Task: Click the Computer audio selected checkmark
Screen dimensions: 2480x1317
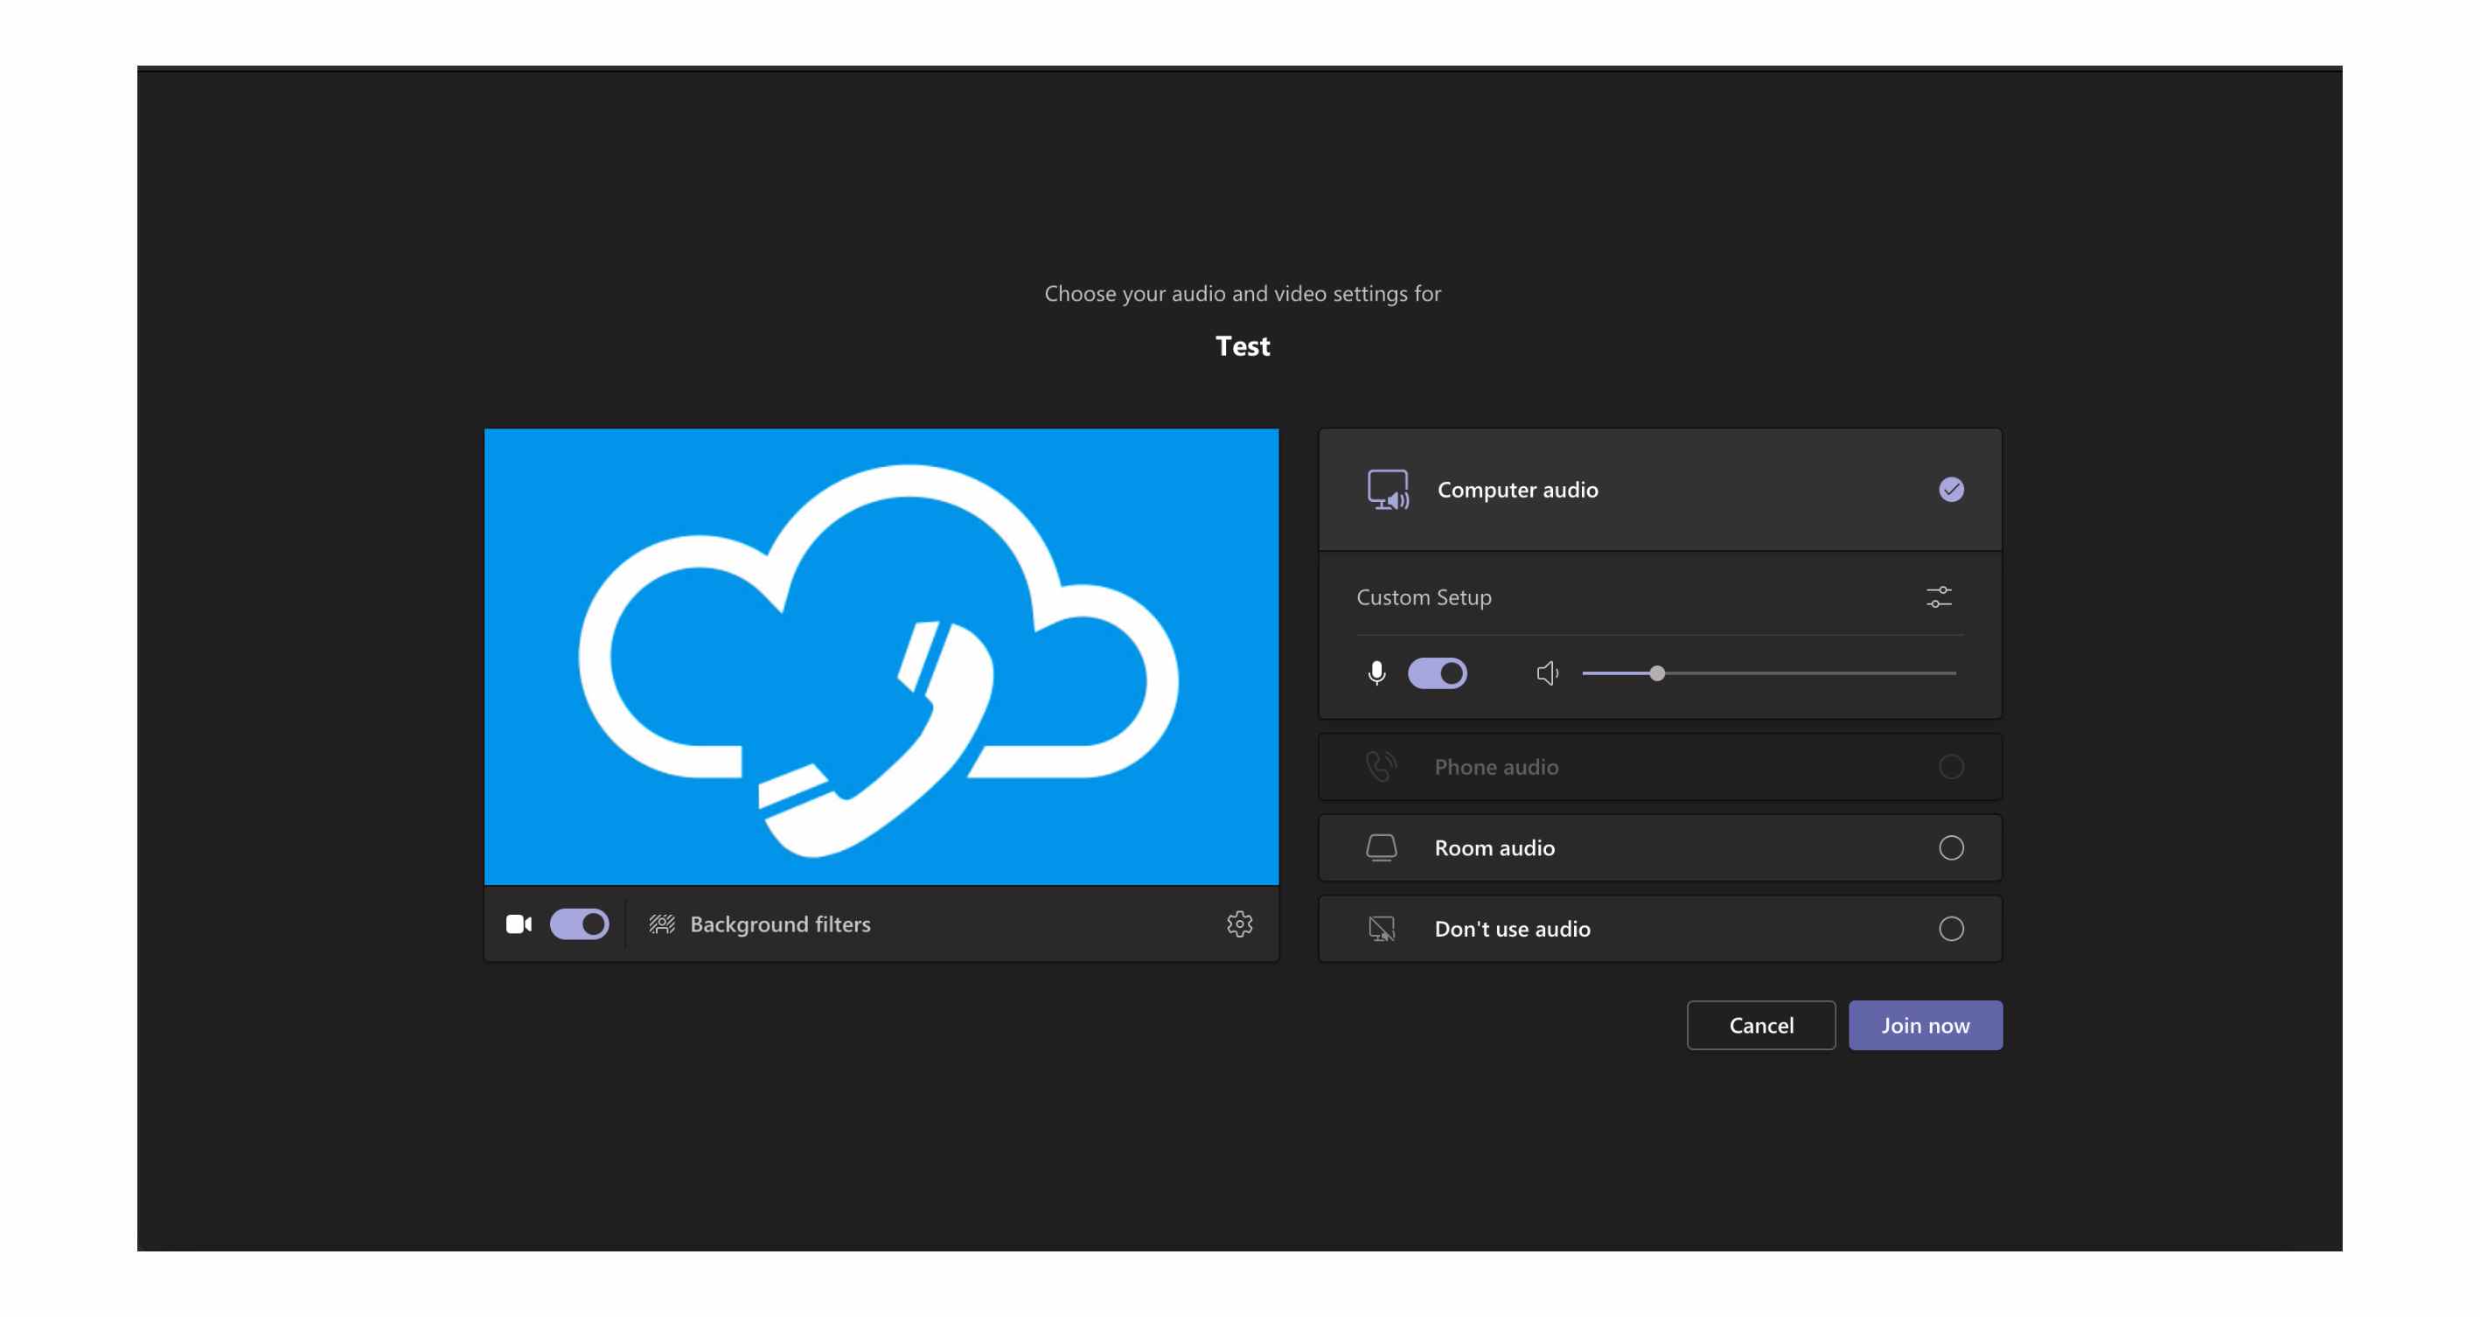Action: coord(1950,490)
